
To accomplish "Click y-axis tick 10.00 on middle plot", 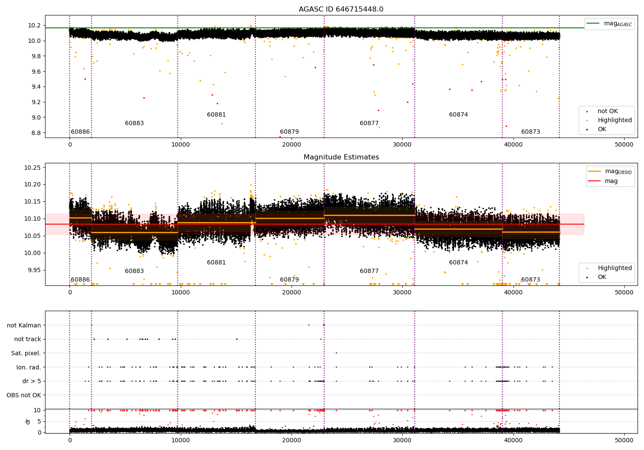I will 33,253.
